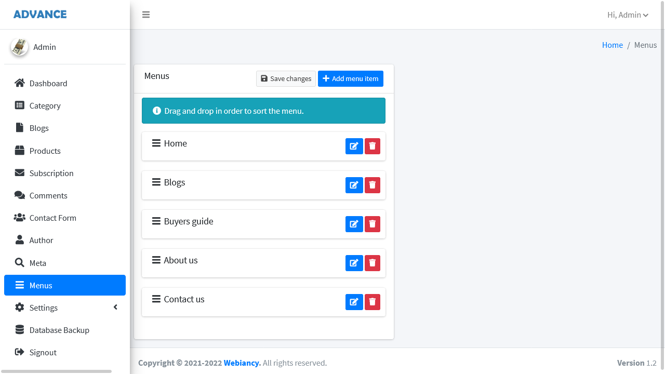Viewport: 665px width, 374px height.
Task: Toggle the sidebar with hamburger icon
Action: click(x=146, y=15)
